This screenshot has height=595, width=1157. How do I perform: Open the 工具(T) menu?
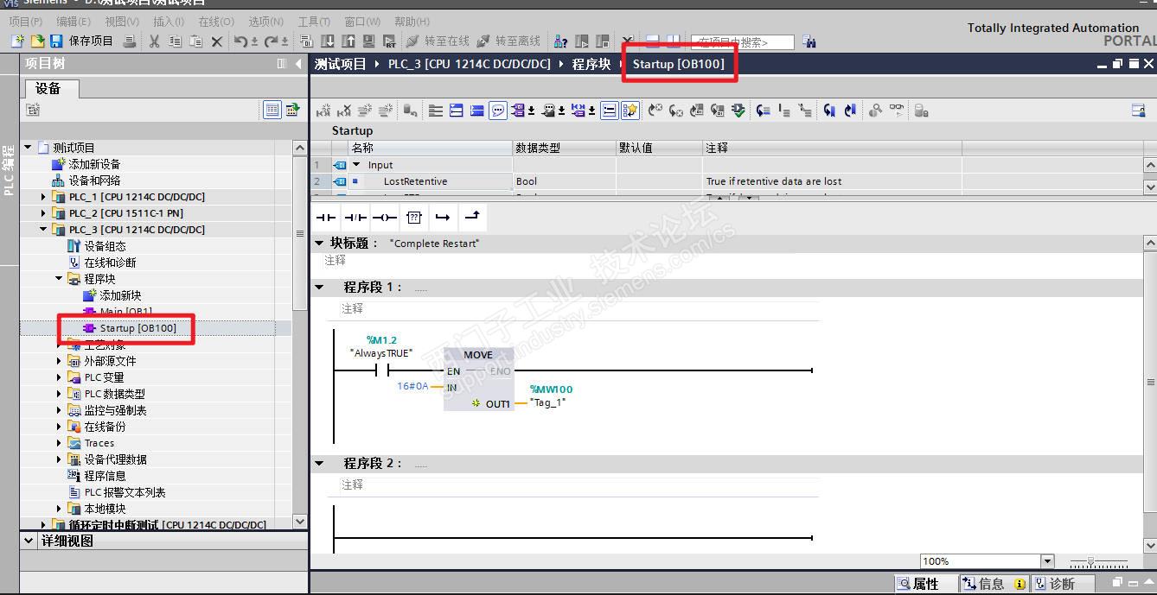pos(314,22)
